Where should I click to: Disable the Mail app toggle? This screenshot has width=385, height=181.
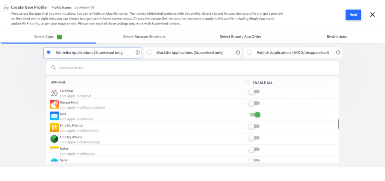[255, 115]
